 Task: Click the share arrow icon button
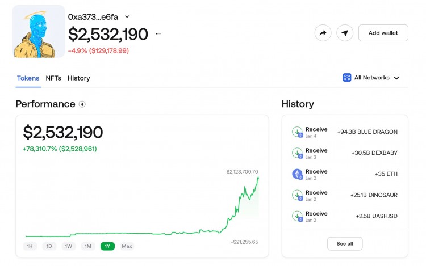pos(323,33)
